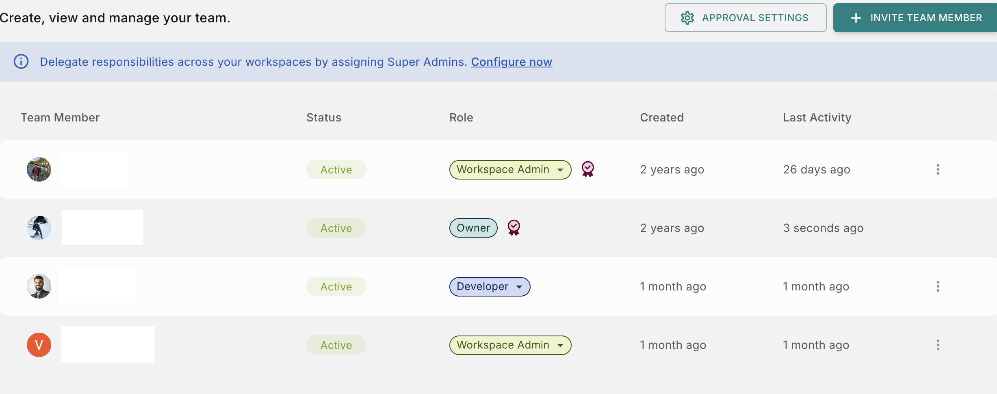Click verified badge beside first Workspace Admin role
This screenshot has height=394, width=997.
(587, 169)
